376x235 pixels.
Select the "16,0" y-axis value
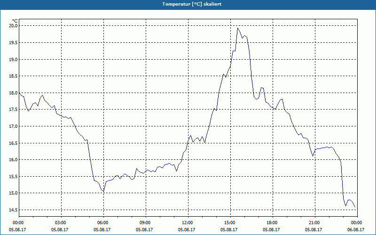14,159
